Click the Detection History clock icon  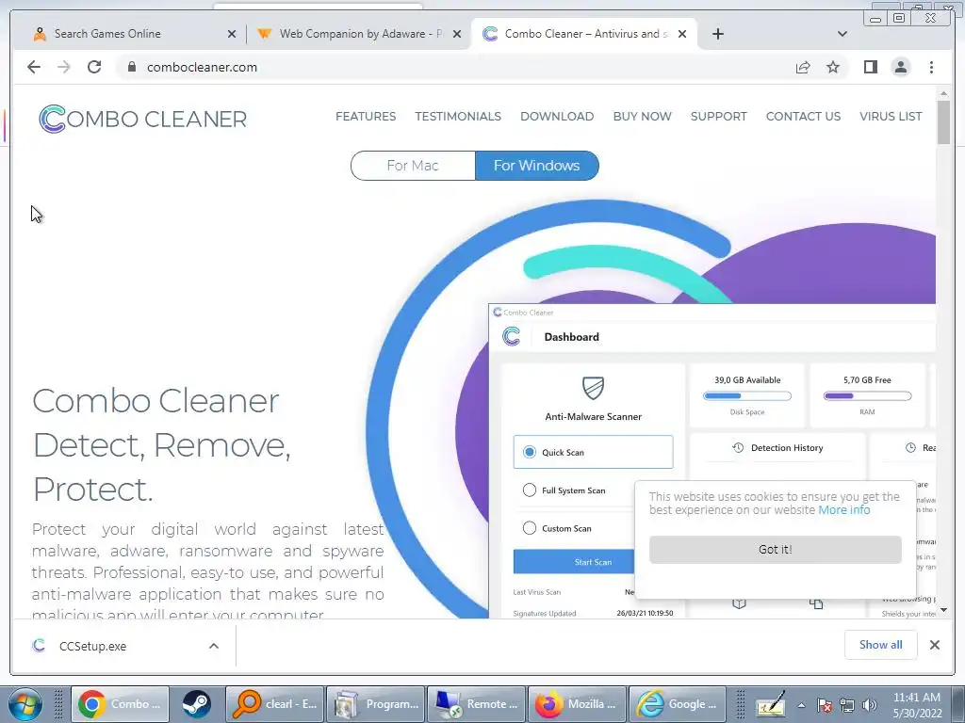pyautogui.click(x=738, y=447)
